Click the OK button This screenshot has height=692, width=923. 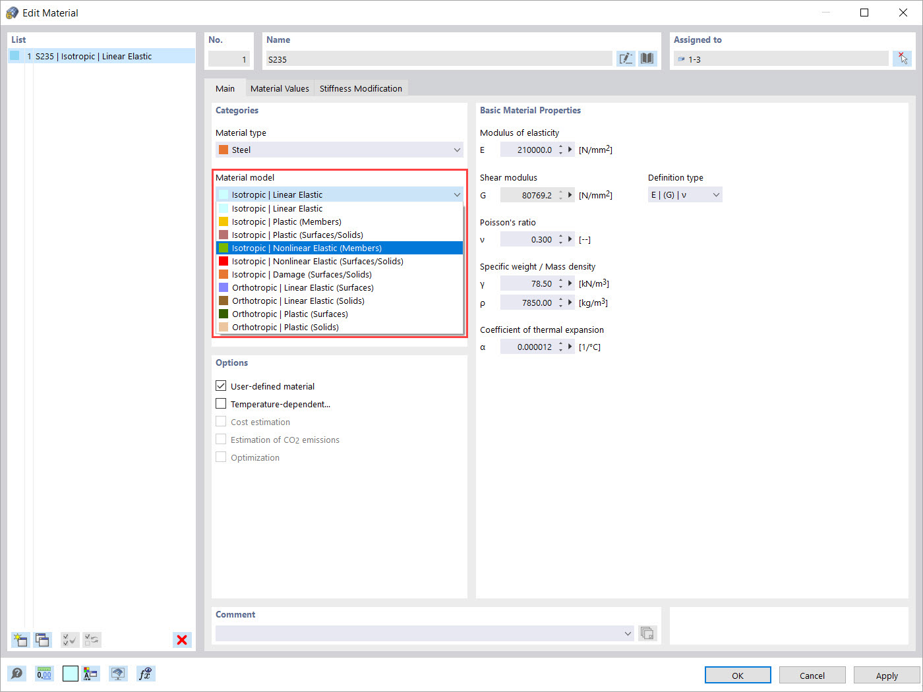[738, 675]
